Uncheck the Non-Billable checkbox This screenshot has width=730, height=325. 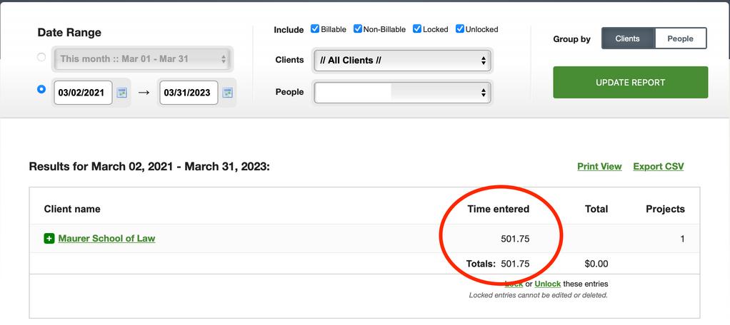click(x=358, y=29)
